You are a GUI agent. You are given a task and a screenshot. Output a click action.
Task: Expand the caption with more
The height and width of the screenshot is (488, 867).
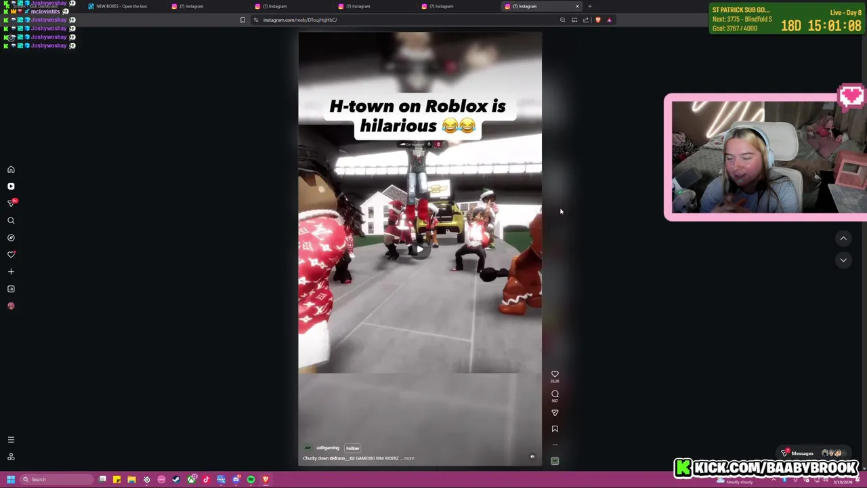point(409,458)
